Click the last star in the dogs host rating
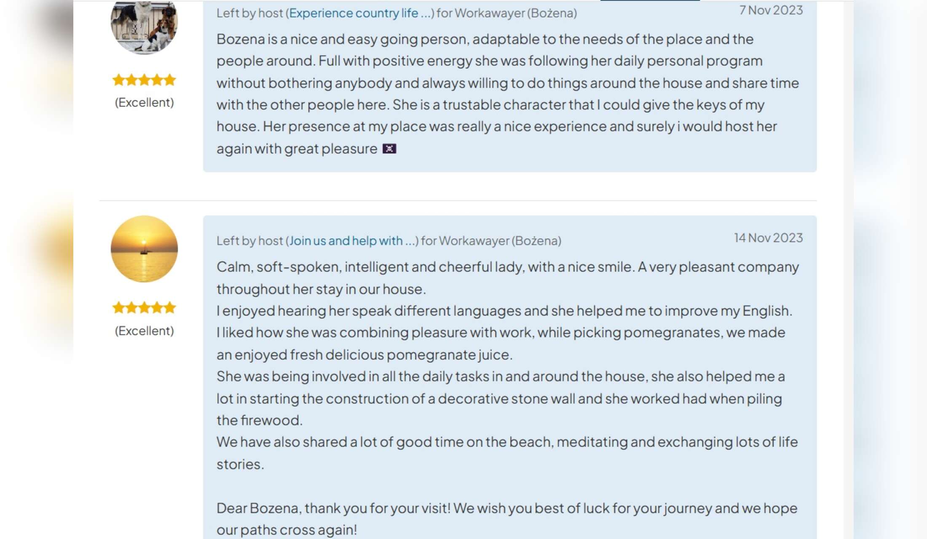 point(170,80)
